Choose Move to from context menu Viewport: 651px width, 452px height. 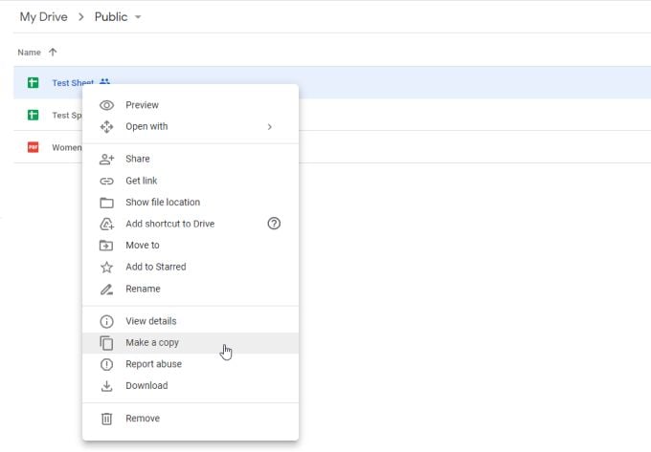[143, 246]
